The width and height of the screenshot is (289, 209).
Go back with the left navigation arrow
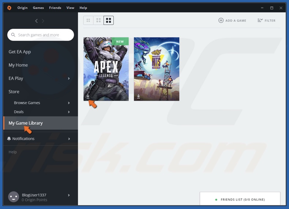click(37, 21)
